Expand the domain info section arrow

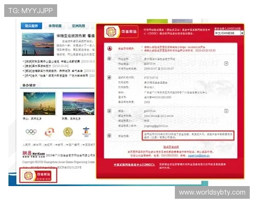point(226,111)
